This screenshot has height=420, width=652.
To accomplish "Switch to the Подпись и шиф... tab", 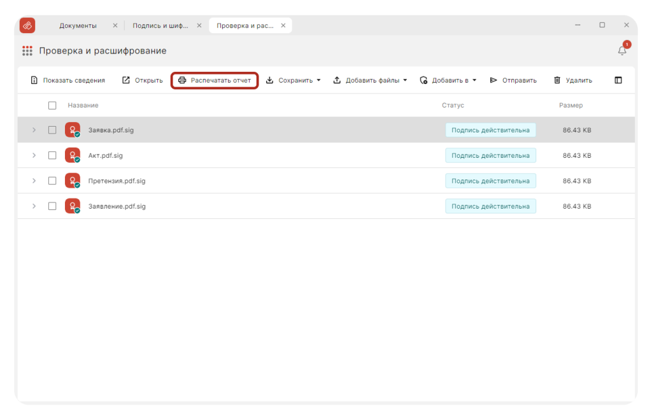I will (x=160, y=25).
